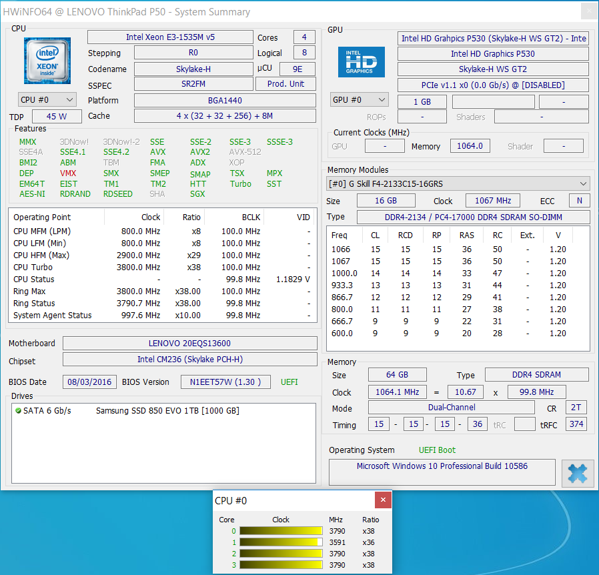Click the Intel CM236 chipset field

click(190, 359)
